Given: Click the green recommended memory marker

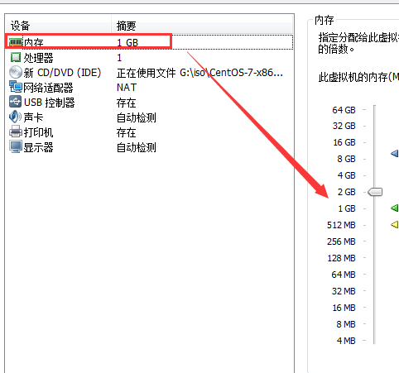Looking at the screenshot, I should (x=395, y=208).
